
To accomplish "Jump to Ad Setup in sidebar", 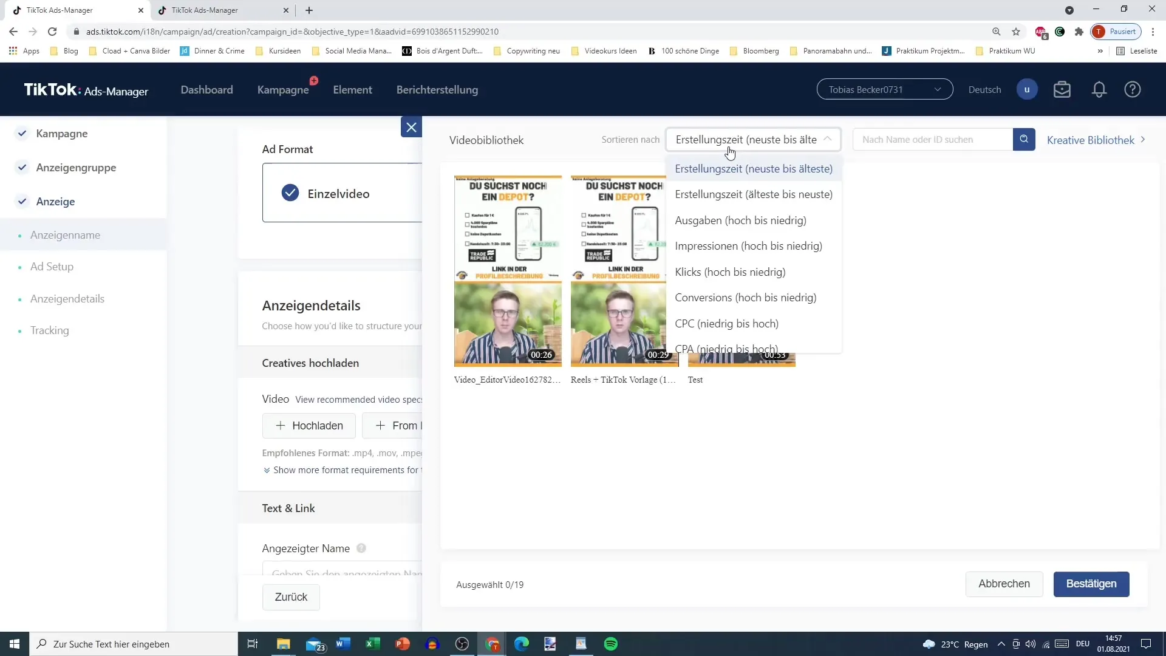I will [x=52, y=267].
